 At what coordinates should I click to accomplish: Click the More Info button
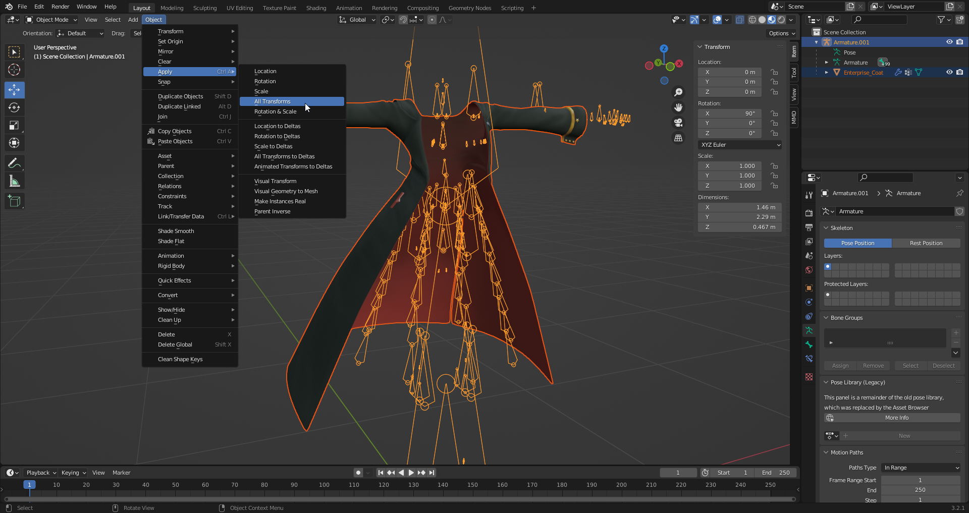[892, 418]
